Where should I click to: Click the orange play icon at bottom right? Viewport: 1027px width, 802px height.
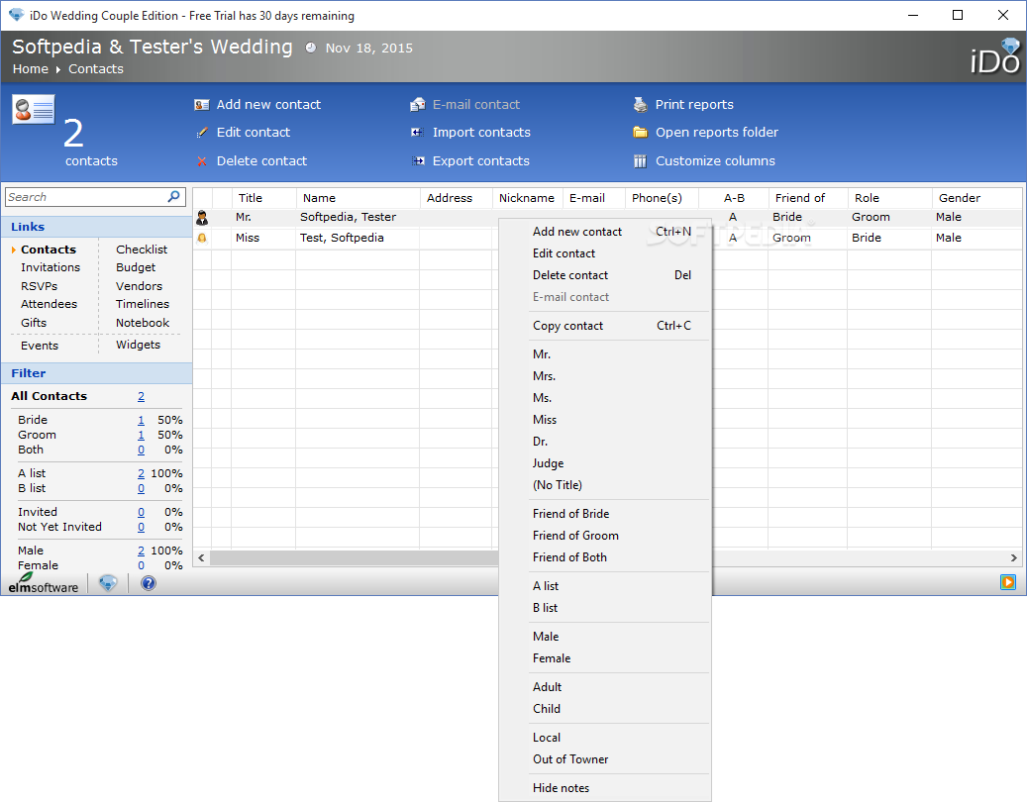tap(1007, 582)
